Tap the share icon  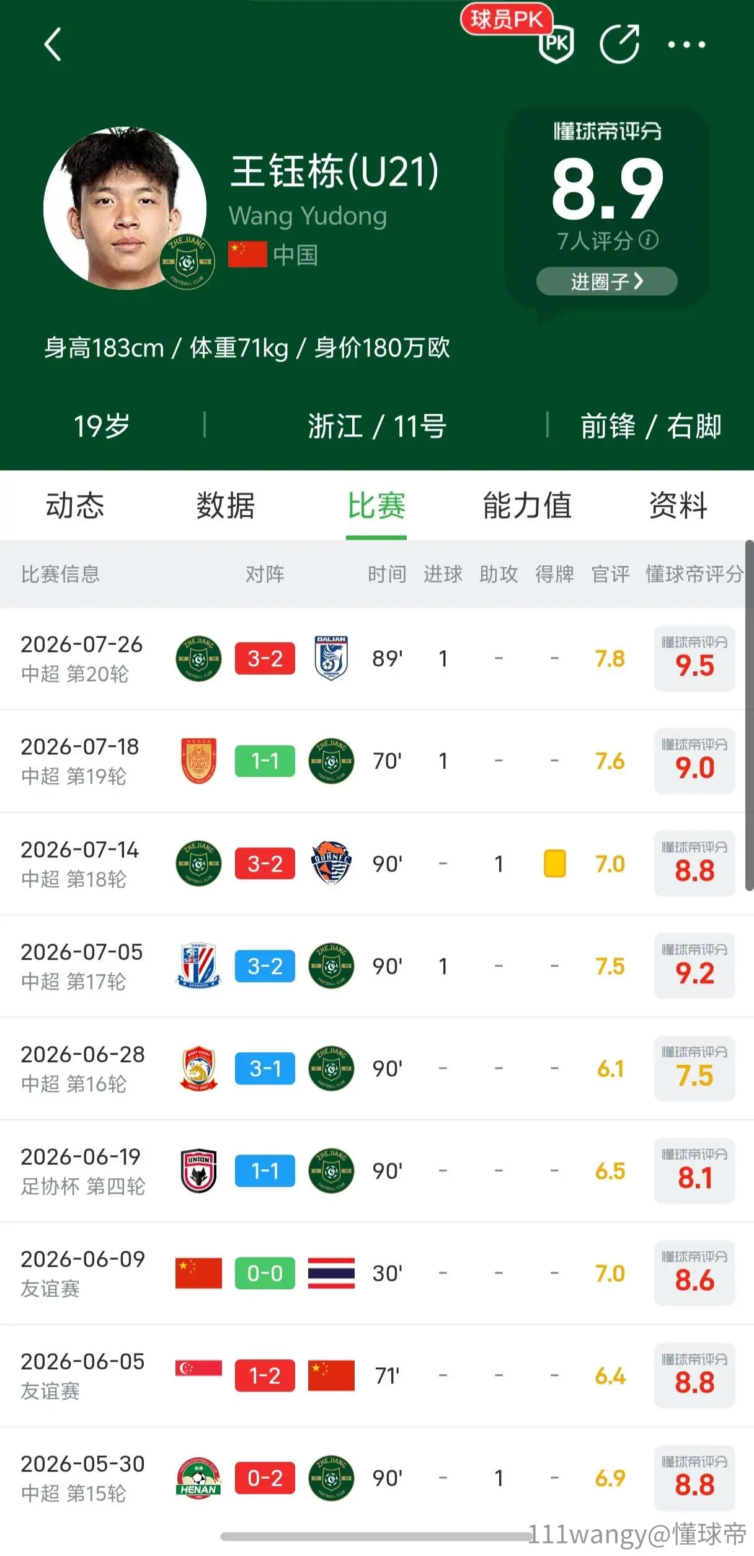pyautogui.click(x=619, y=44)
